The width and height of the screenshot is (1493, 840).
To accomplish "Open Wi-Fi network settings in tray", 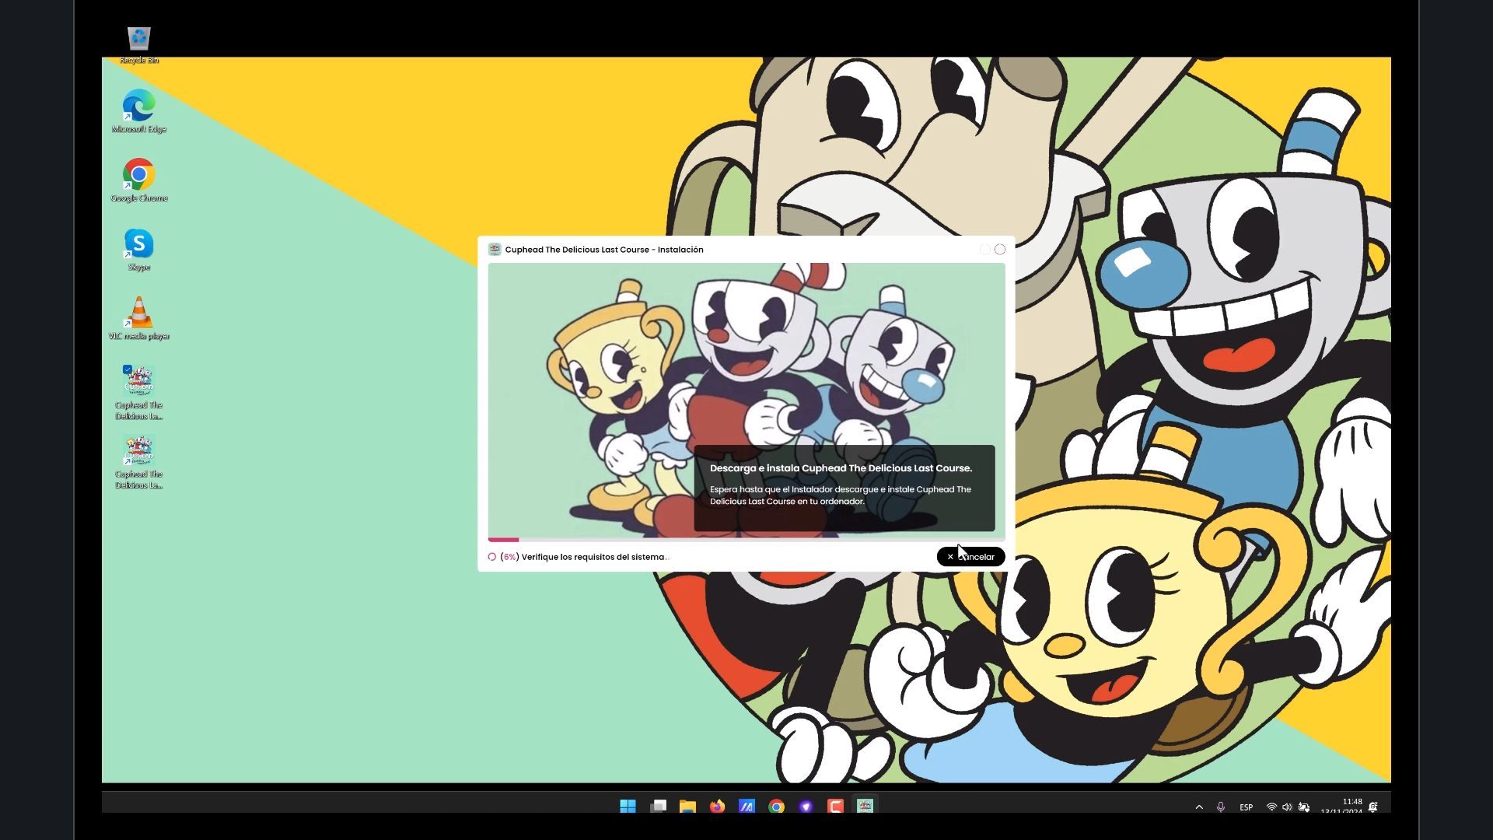I will click(x=1271, y=807).
